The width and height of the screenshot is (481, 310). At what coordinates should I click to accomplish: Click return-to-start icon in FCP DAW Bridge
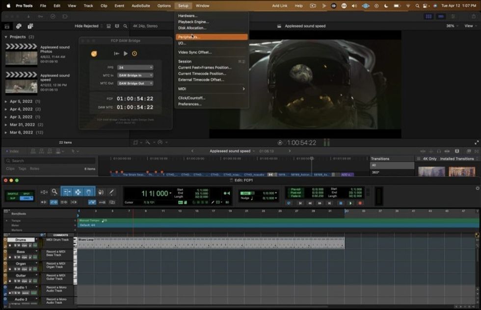coord(117,53)
